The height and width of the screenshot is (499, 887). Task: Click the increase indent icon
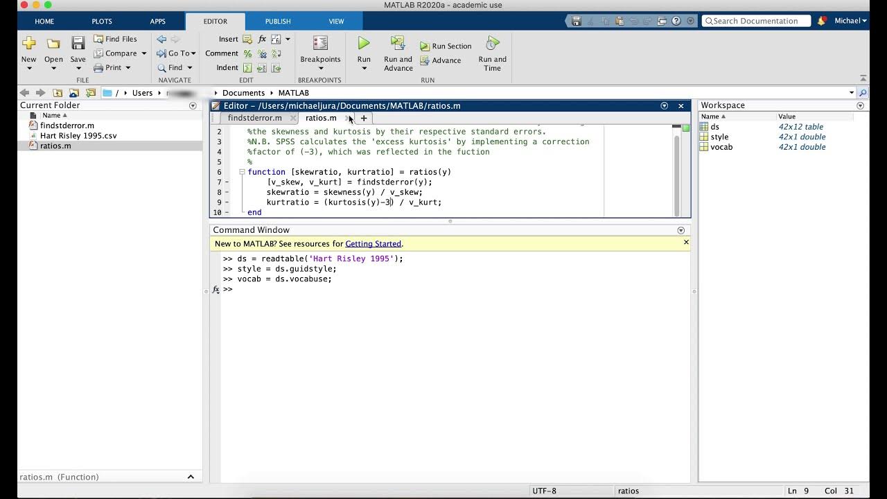click(262, 68)
